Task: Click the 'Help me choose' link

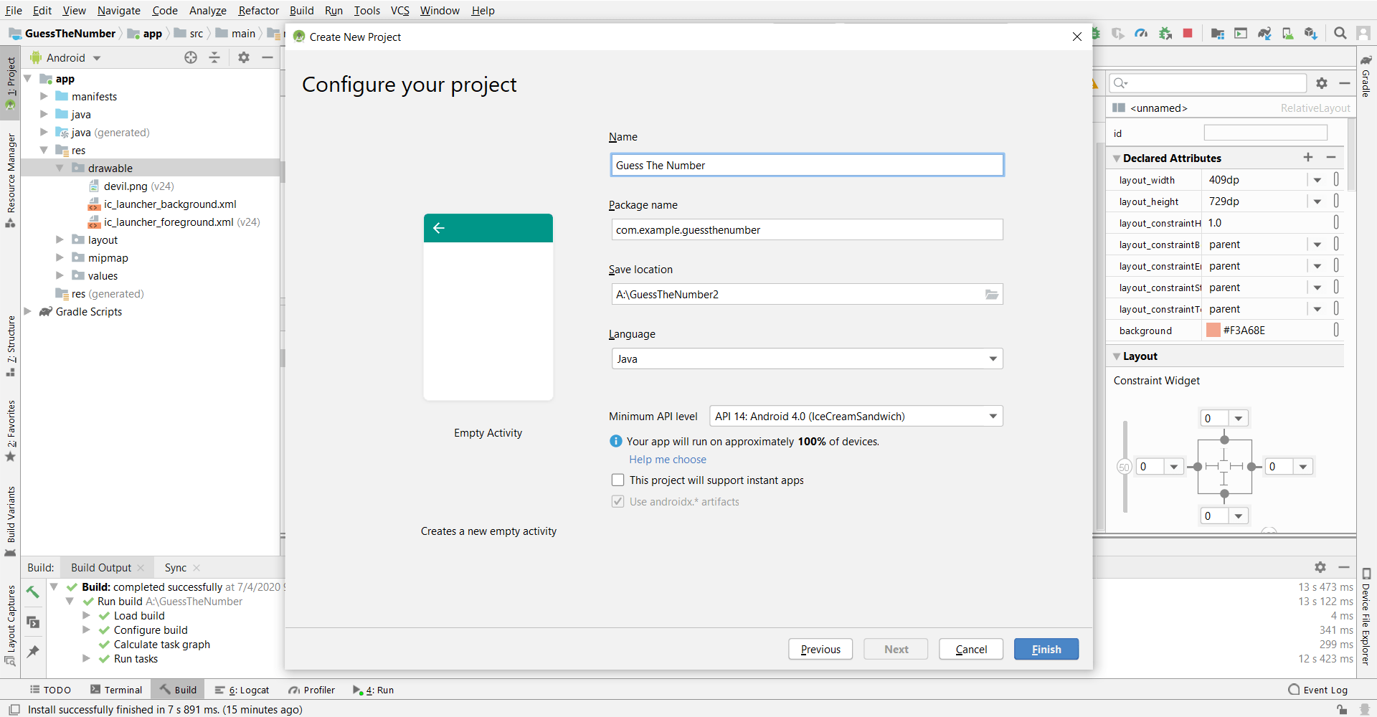Action: point(668,460)
